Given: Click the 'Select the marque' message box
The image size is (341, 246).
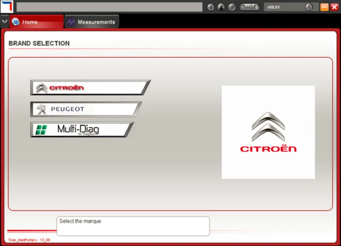Looking at the screenshot, I should 133,226.
